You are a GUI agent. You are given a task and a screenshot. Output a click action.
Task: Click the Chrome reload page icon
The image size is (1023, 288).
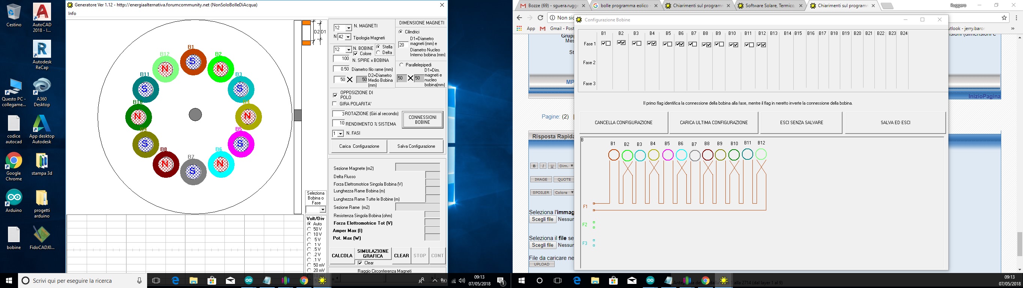(540, 18)
